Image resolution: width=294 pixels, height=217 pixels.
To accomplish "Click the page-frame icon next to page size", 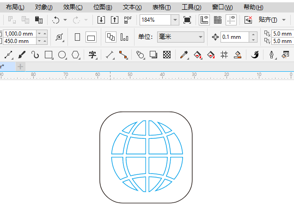I will [60, 37].
